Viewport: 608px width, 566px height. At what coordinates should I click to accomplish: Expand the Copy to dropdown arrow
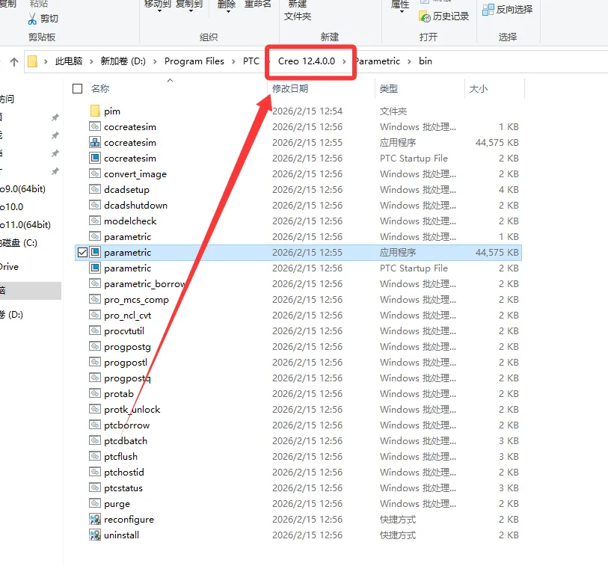[x=191, y=11]
